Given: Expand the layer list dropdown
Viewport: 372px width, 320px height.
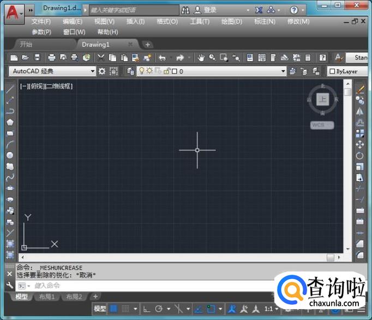Looking at the screenshot, I should point(283,71).
